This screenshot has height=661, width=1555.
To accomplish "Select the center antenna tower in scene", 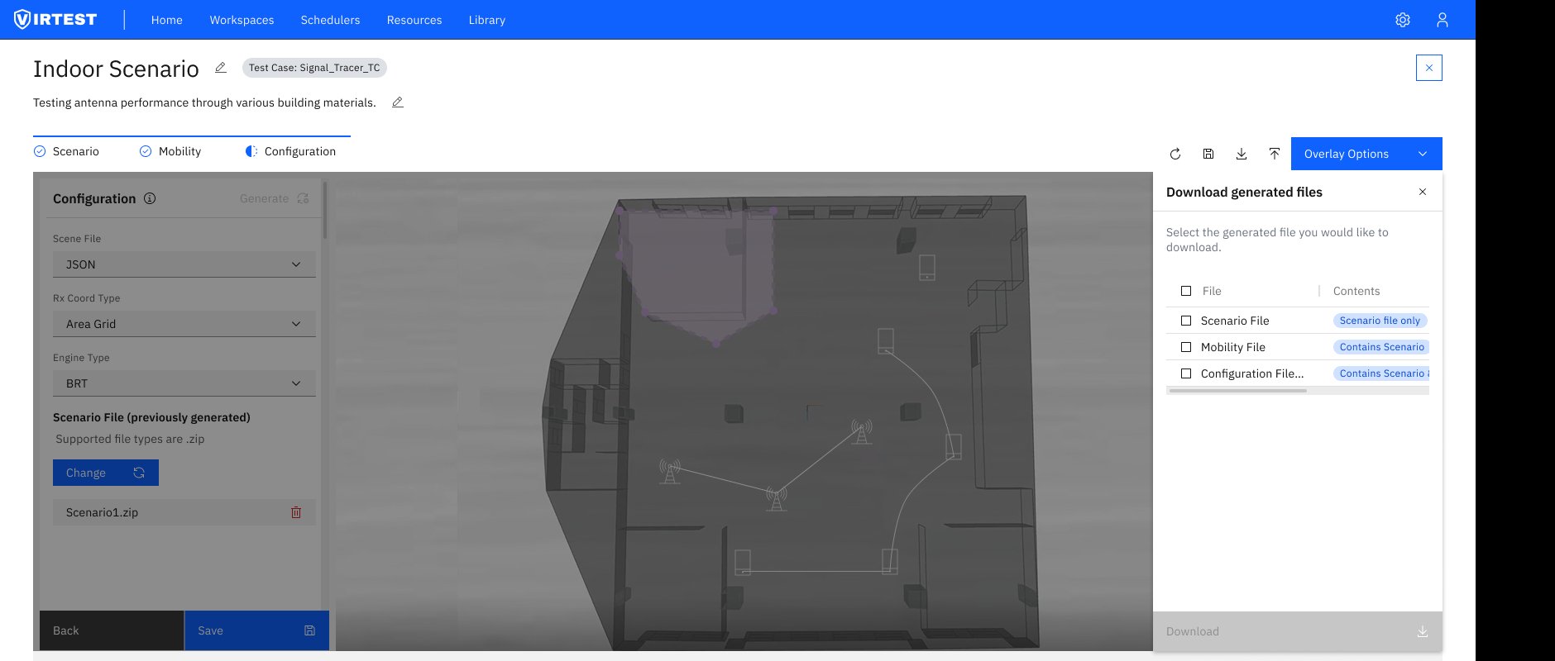I will tap(862, 431).
